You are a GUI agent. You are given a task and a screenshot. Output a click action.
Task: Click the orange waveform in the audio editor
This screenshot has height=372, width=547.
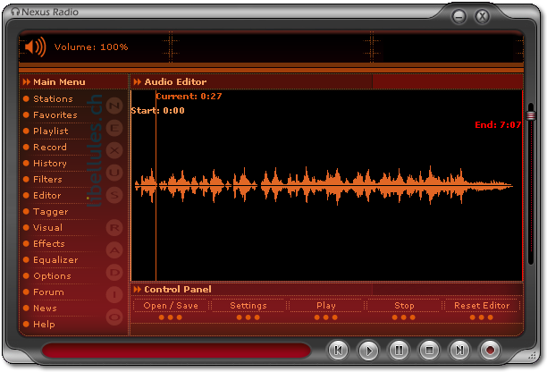[x=324, y=185]
